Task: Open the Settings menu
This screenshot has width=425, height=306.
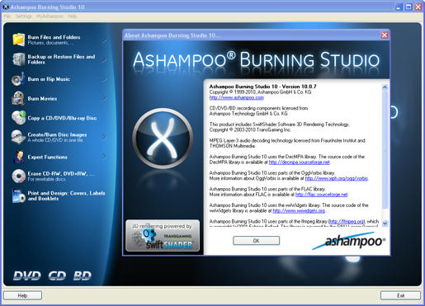Action: [23, 16]
